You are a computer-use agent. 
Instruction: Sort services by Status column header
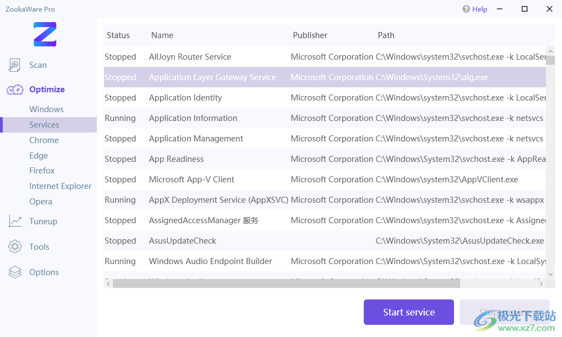(x=118, y=35)
